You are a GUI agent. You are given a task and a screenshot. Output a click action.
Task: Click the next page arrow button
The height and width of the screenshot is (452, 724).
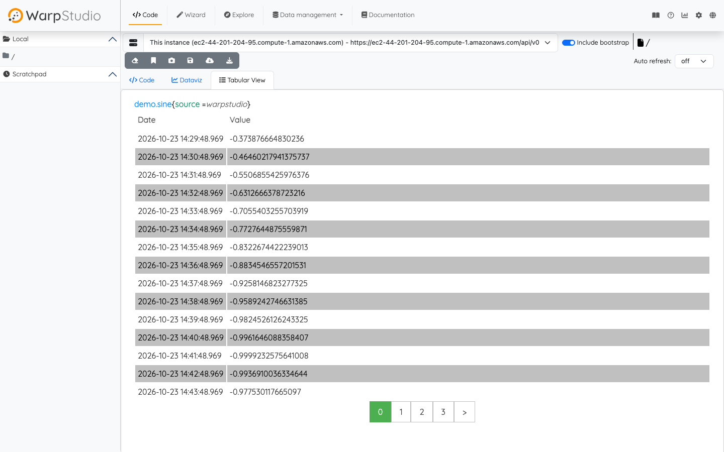coord(465,412)
